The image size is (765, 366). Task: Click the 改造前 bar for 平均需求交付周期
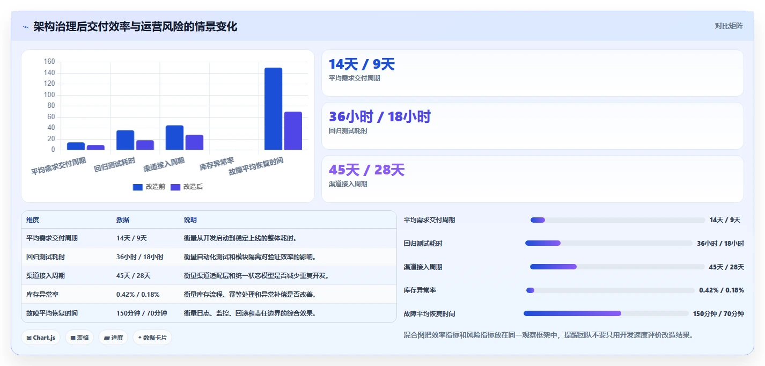pos(76,146)
